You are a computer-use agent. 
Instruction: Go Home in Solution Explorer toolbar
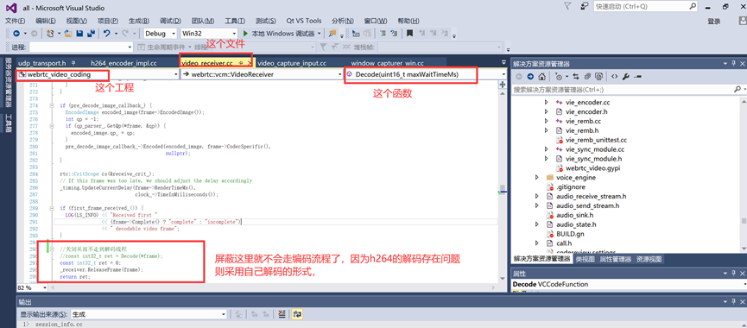coord(541,77)
